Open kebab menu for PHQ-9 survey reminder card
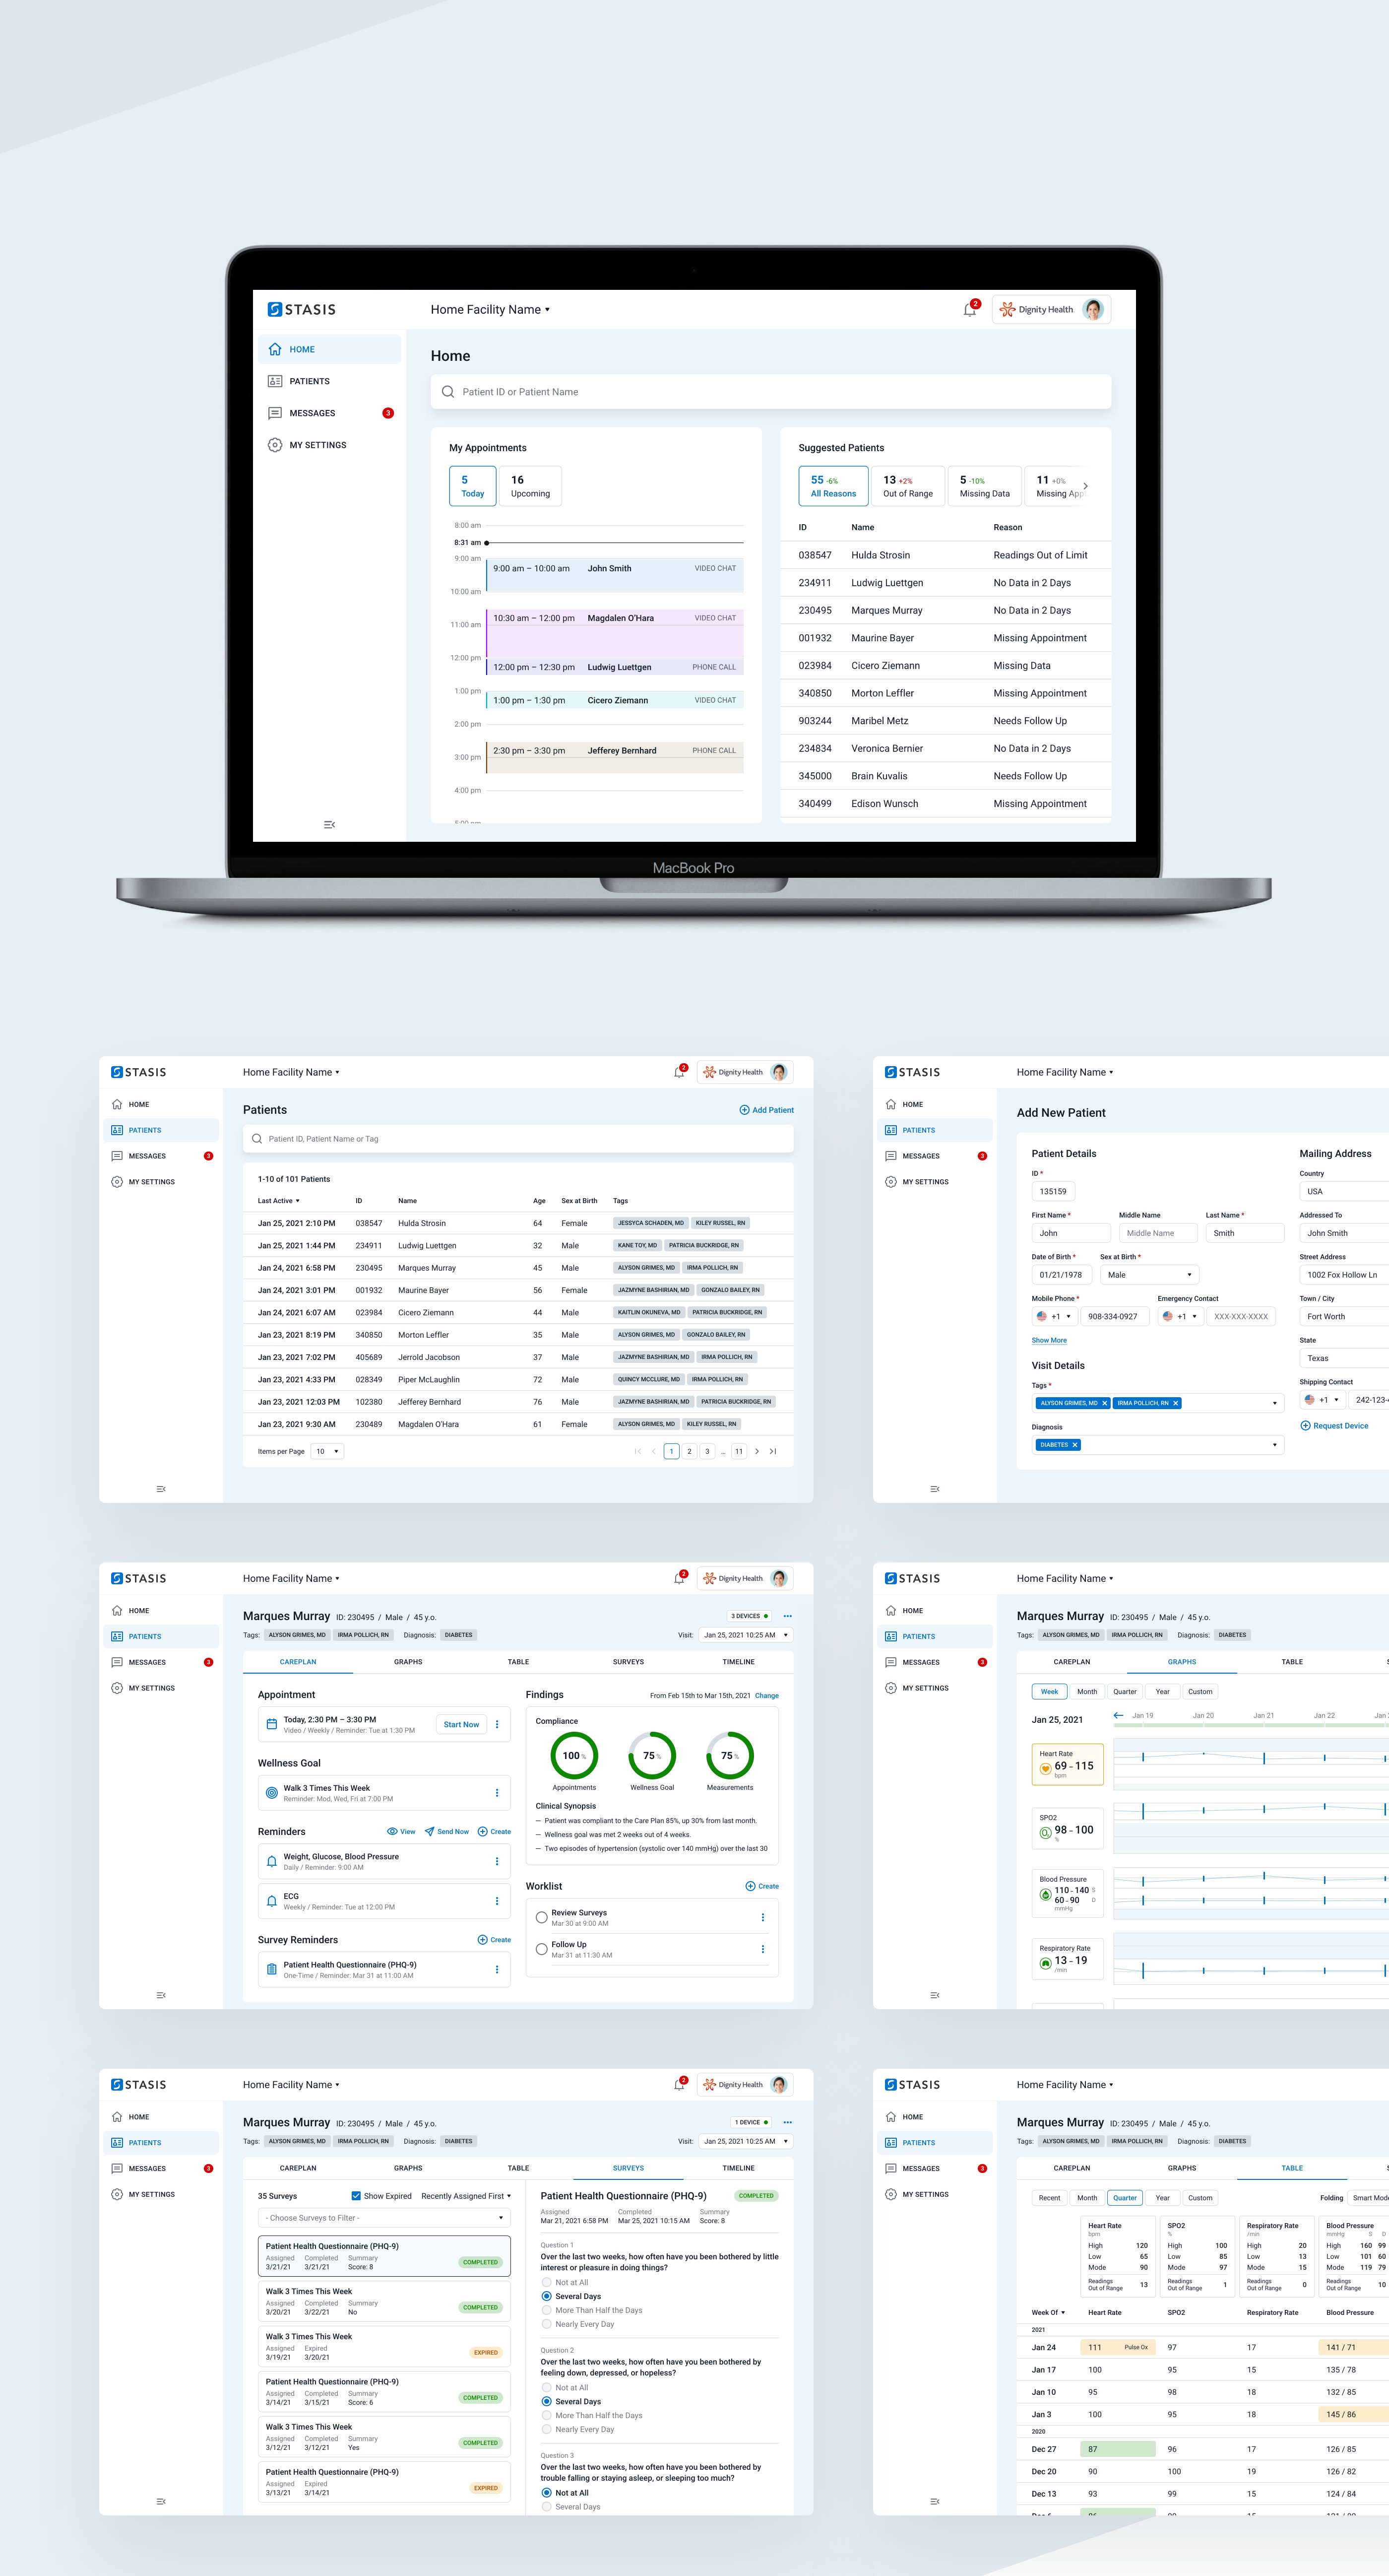The image size is (1389, 2576). click(x=497, y=1969)
